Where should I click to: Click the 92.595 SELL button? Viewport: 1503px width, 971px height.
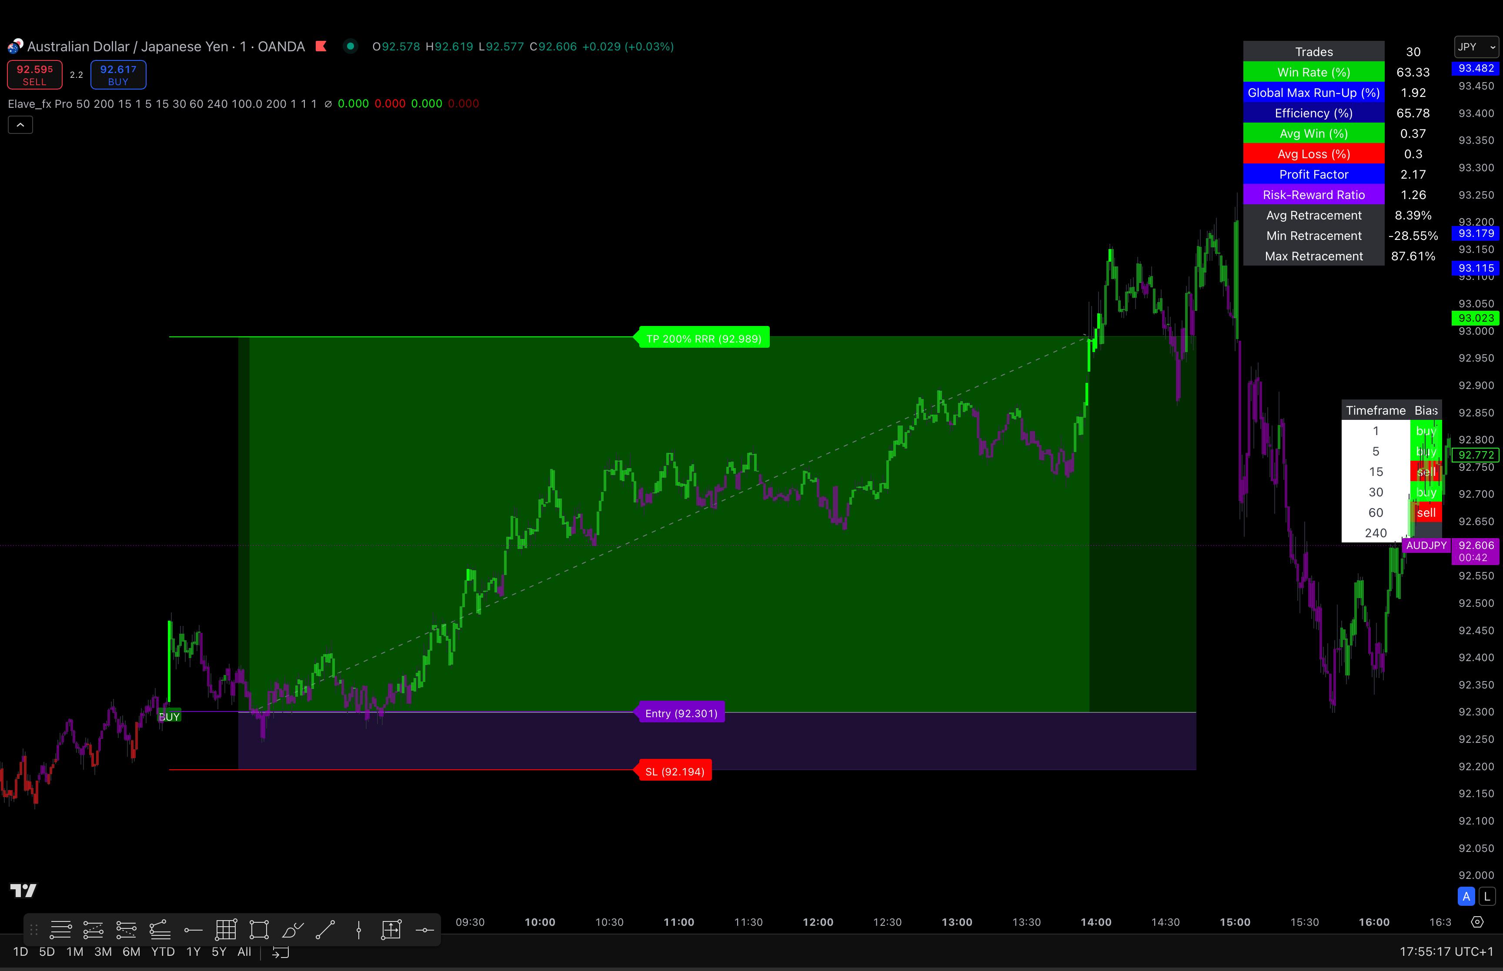tap(35, 74)
